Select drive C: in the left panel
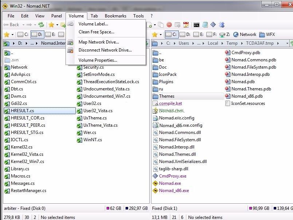The width and height of the screenshot is (293, 220). coord(23,34)
